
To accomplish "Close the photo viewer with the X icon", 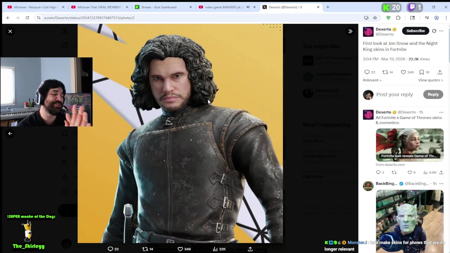I will [x=10, y=31].
